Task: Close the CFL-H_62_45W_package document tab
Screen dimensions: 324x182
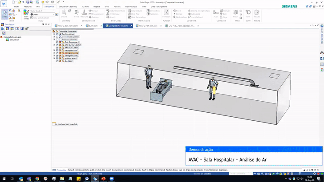Action: (198, 26)
